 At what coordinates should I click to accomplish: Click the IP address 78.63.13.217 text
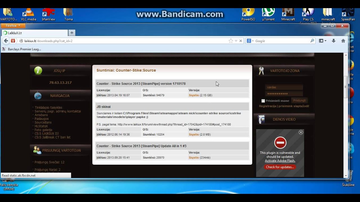point(60,82)
